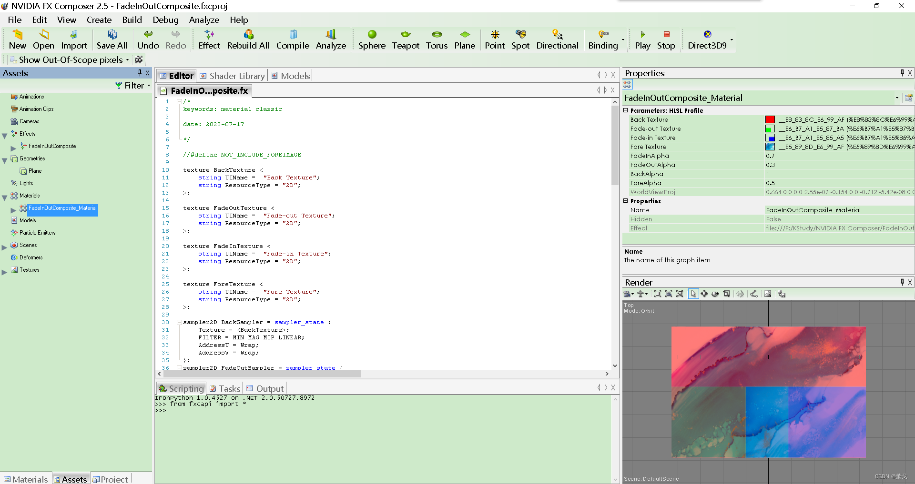The height and width of the screenshot is (484, 915).
Task: Open the Binding tool
Action: pos(603,40)
